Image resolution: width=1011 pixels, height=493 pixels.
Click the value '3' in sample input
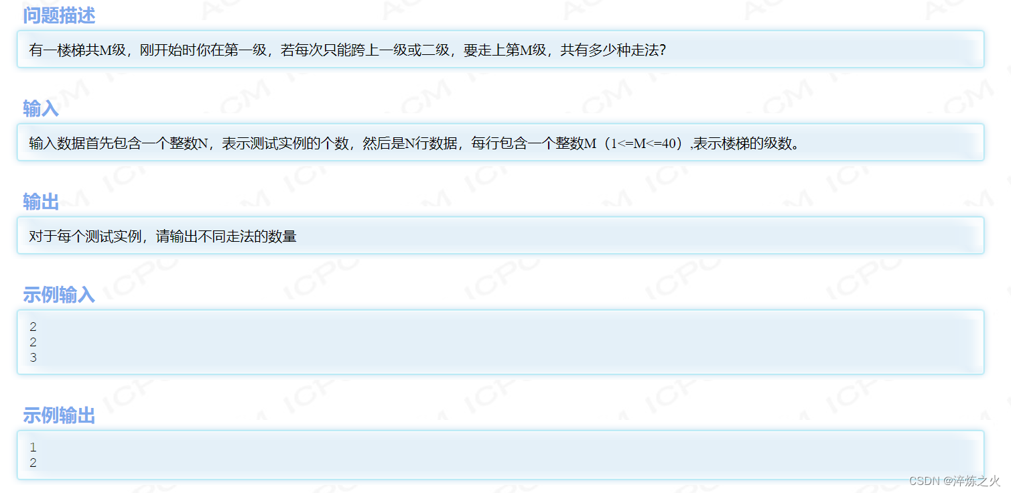tap(33, 357)
